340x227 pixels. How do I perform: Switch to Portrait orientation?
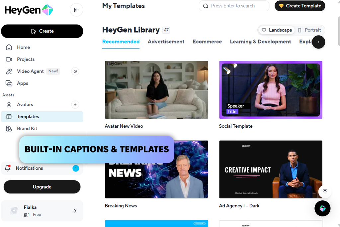pos(309,30)
